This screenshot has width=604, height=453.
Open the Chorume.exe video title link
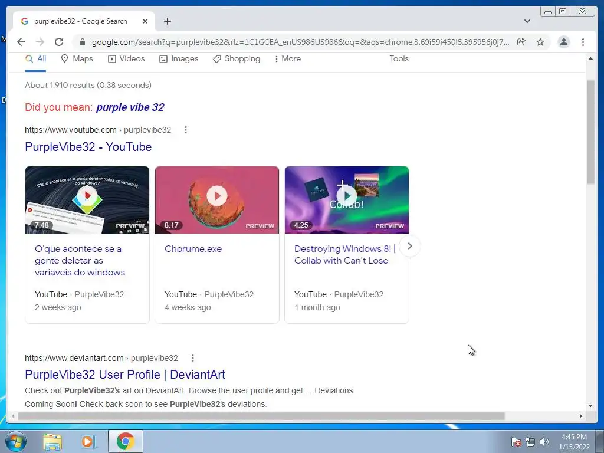(193, 249)
